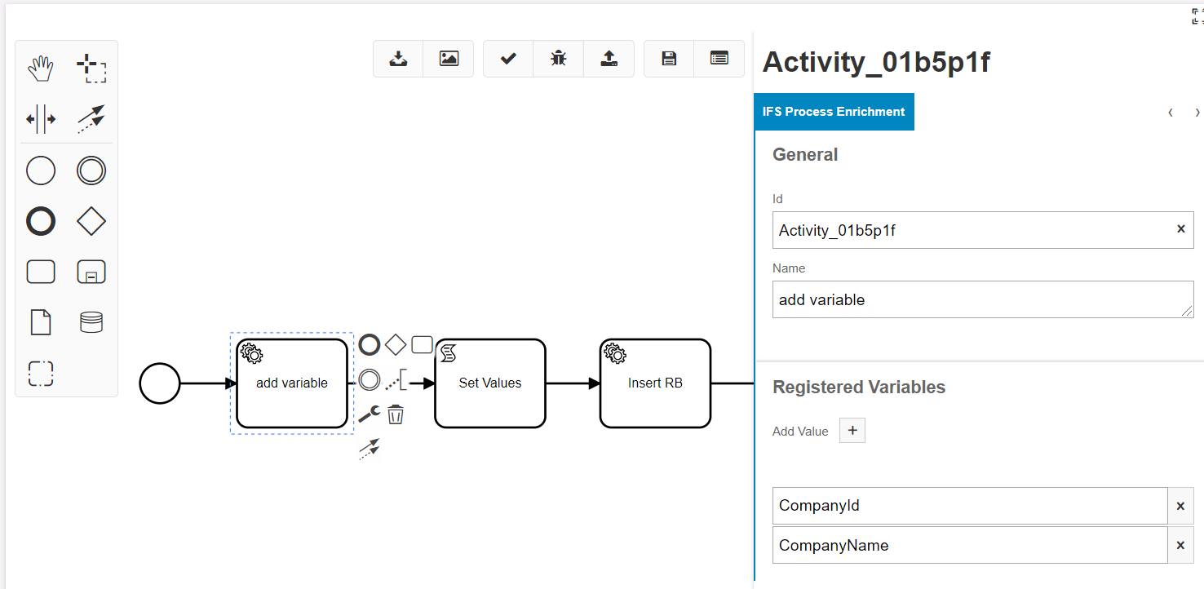
Task: Delete the selected element using trash icon
Action: click(396, 414)
